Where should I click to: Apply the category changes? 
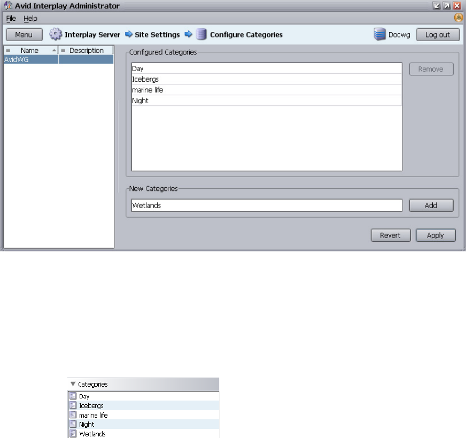coord(436,235)
